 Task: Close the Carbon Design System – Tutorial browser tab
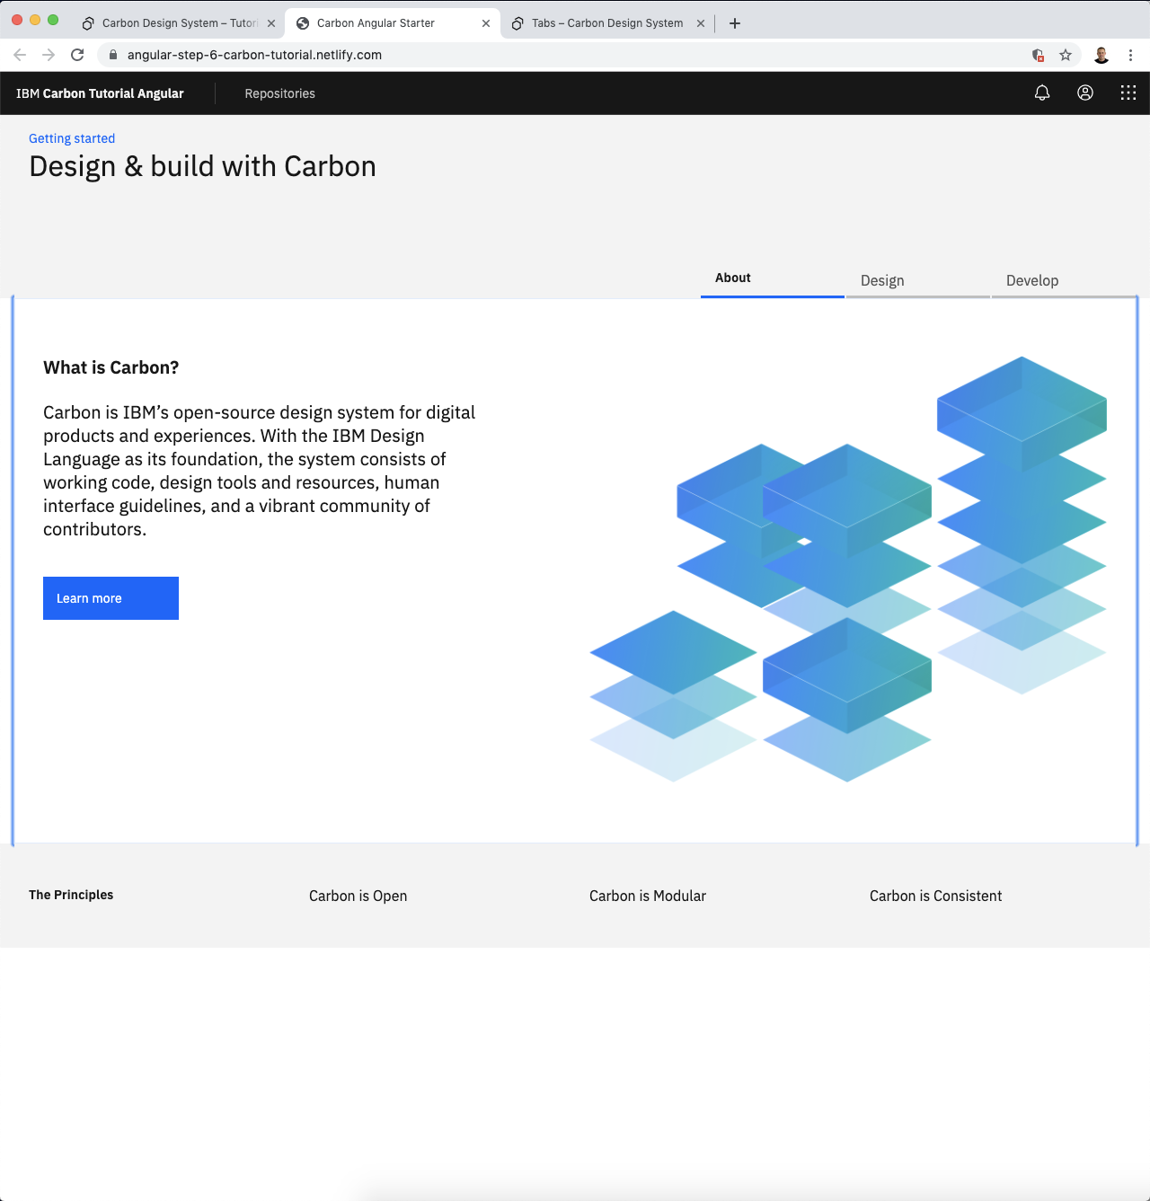271,23
